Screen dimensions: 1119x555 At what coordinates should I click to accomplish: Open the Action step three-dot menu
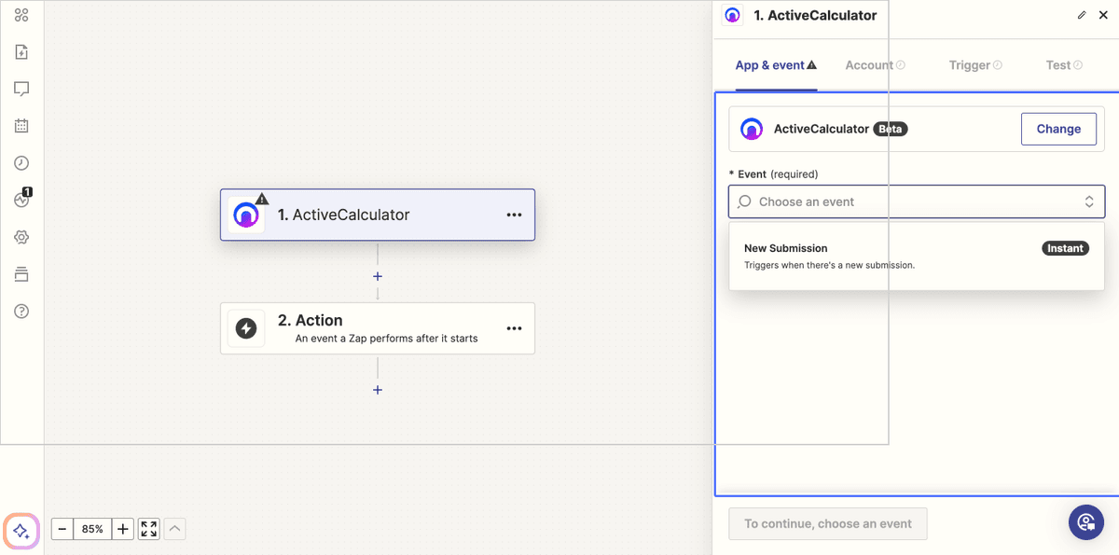(x=514, y=328)
